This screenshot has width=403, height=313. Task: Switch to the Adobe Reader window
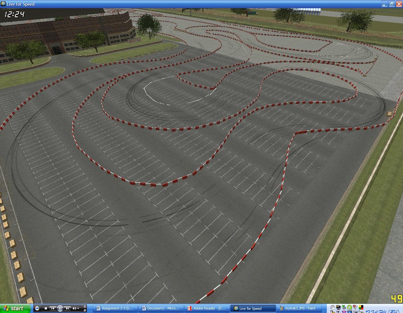coord(208,308)
